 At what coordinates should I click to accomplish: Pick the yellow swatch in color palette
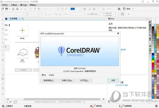(153, 61)
